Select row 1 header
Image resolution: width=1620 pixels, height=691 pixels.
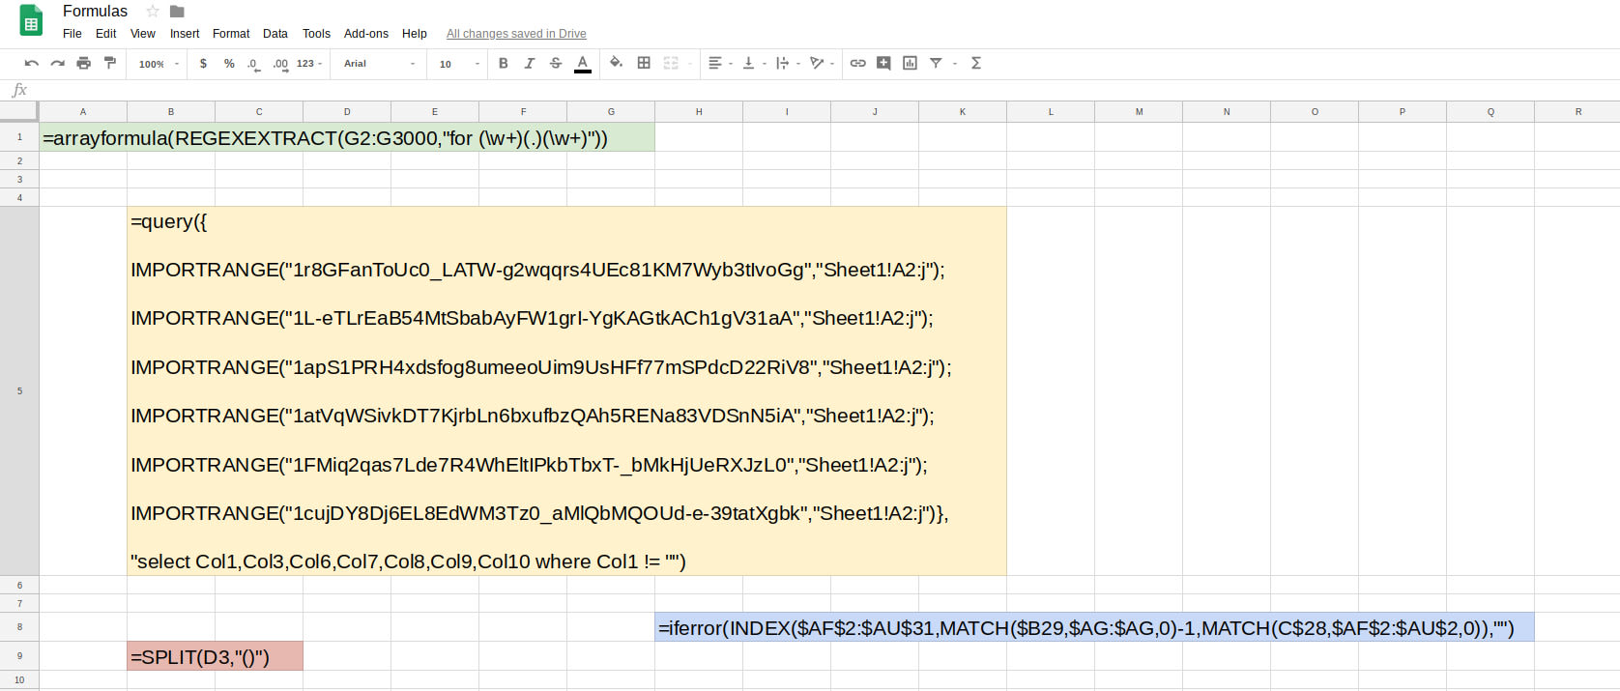point(19,137)
